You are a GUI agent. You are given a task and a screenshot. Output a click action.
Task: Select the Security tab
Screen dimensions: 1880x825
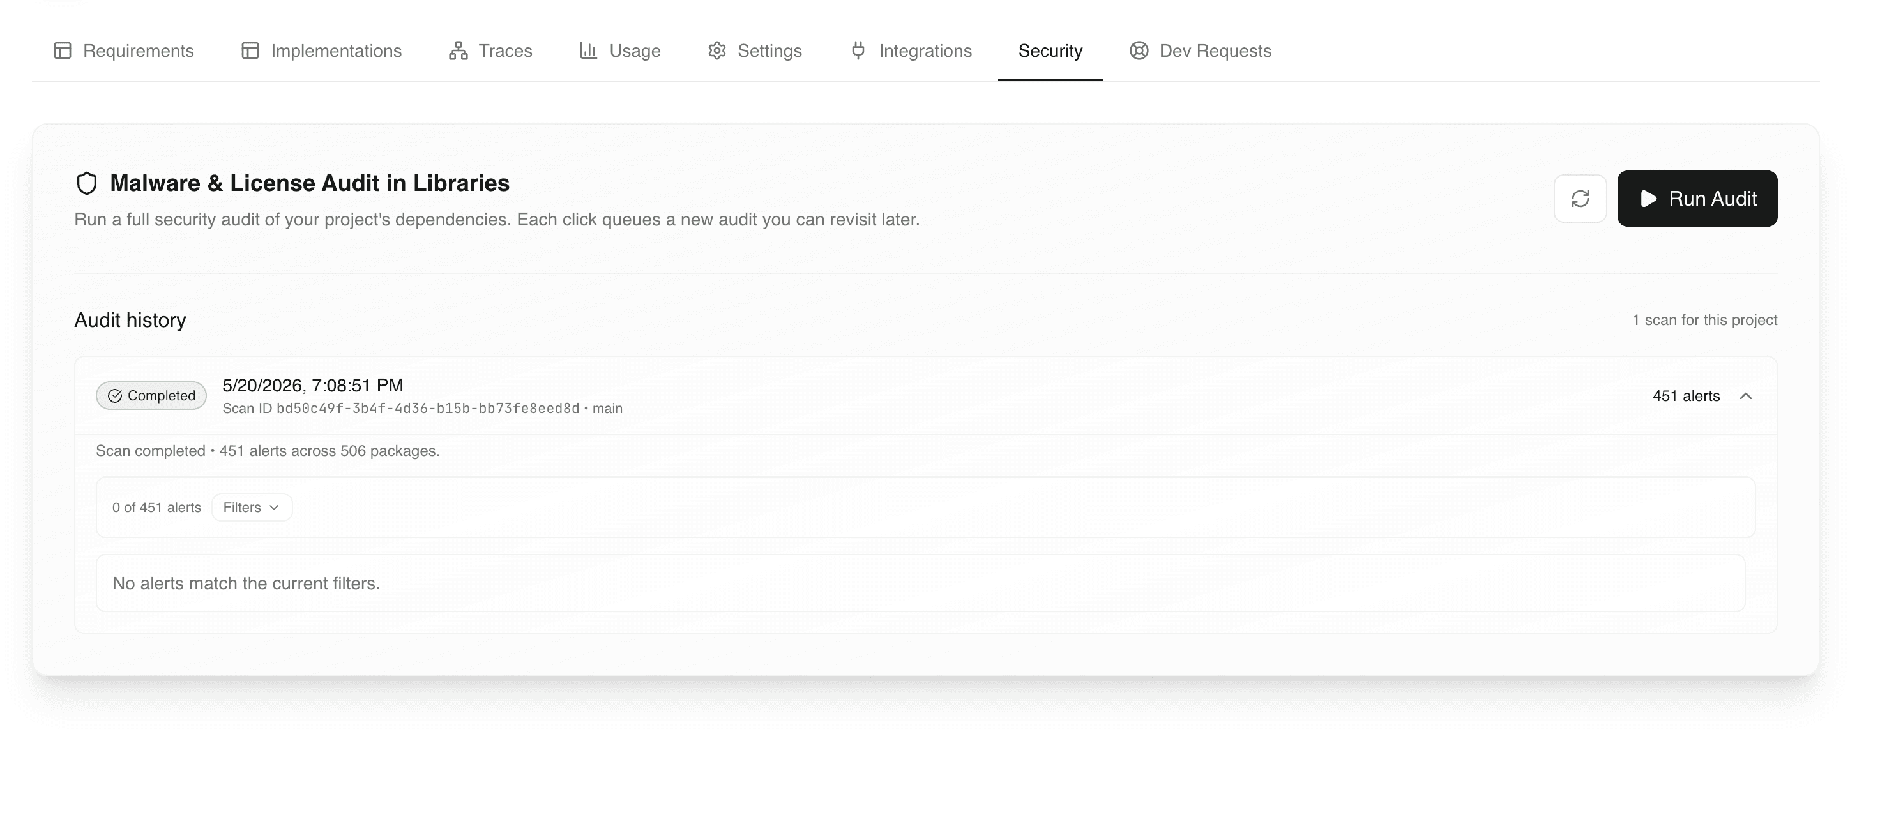click(x=1050, y=50)
